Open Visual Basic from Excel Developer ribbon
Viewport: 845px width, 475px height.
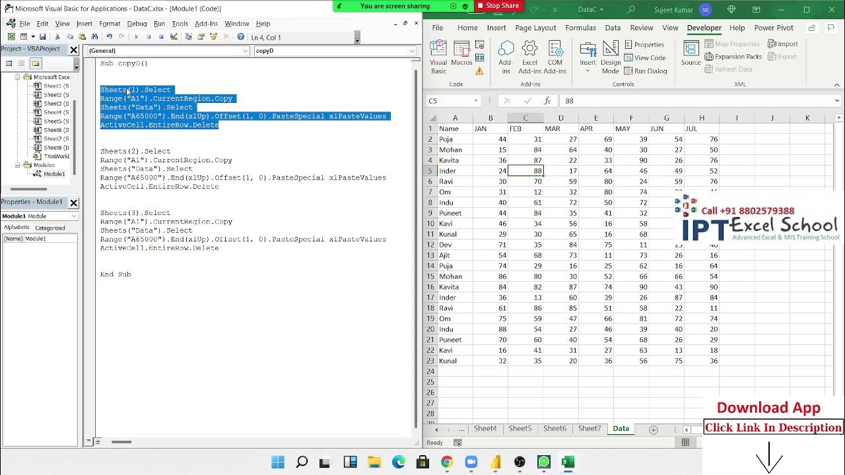pos(438,56)
